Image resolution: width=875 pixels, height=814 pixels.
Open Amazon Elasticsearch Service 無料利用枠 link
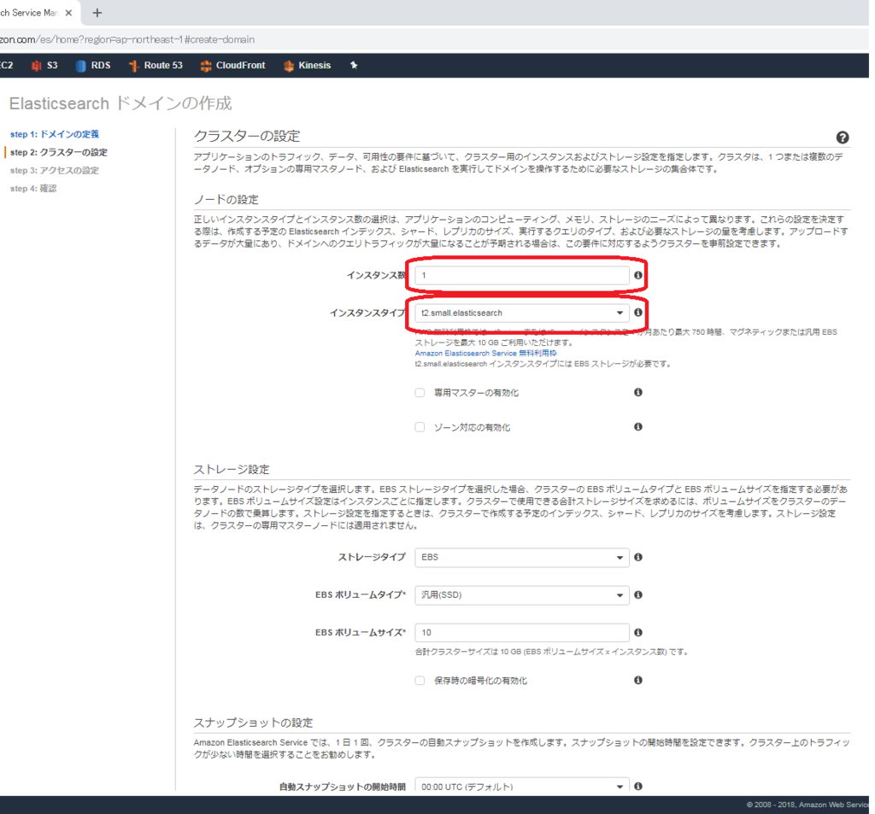[485, 353]
